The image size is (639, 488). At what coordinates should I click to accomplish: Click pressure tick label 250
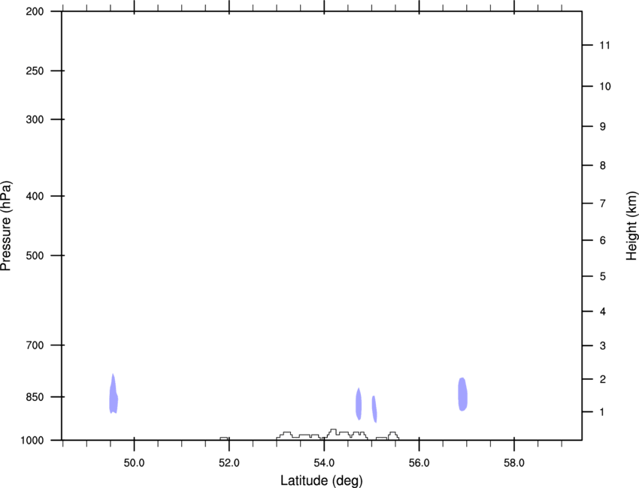(35, 71)
